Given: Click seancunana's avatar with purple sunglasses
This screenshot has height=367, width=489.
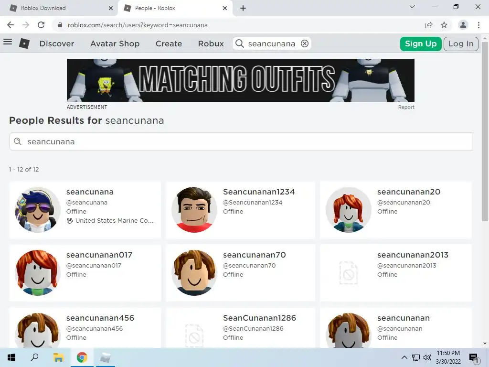Looking at the screenshot, I should point(38,210).
